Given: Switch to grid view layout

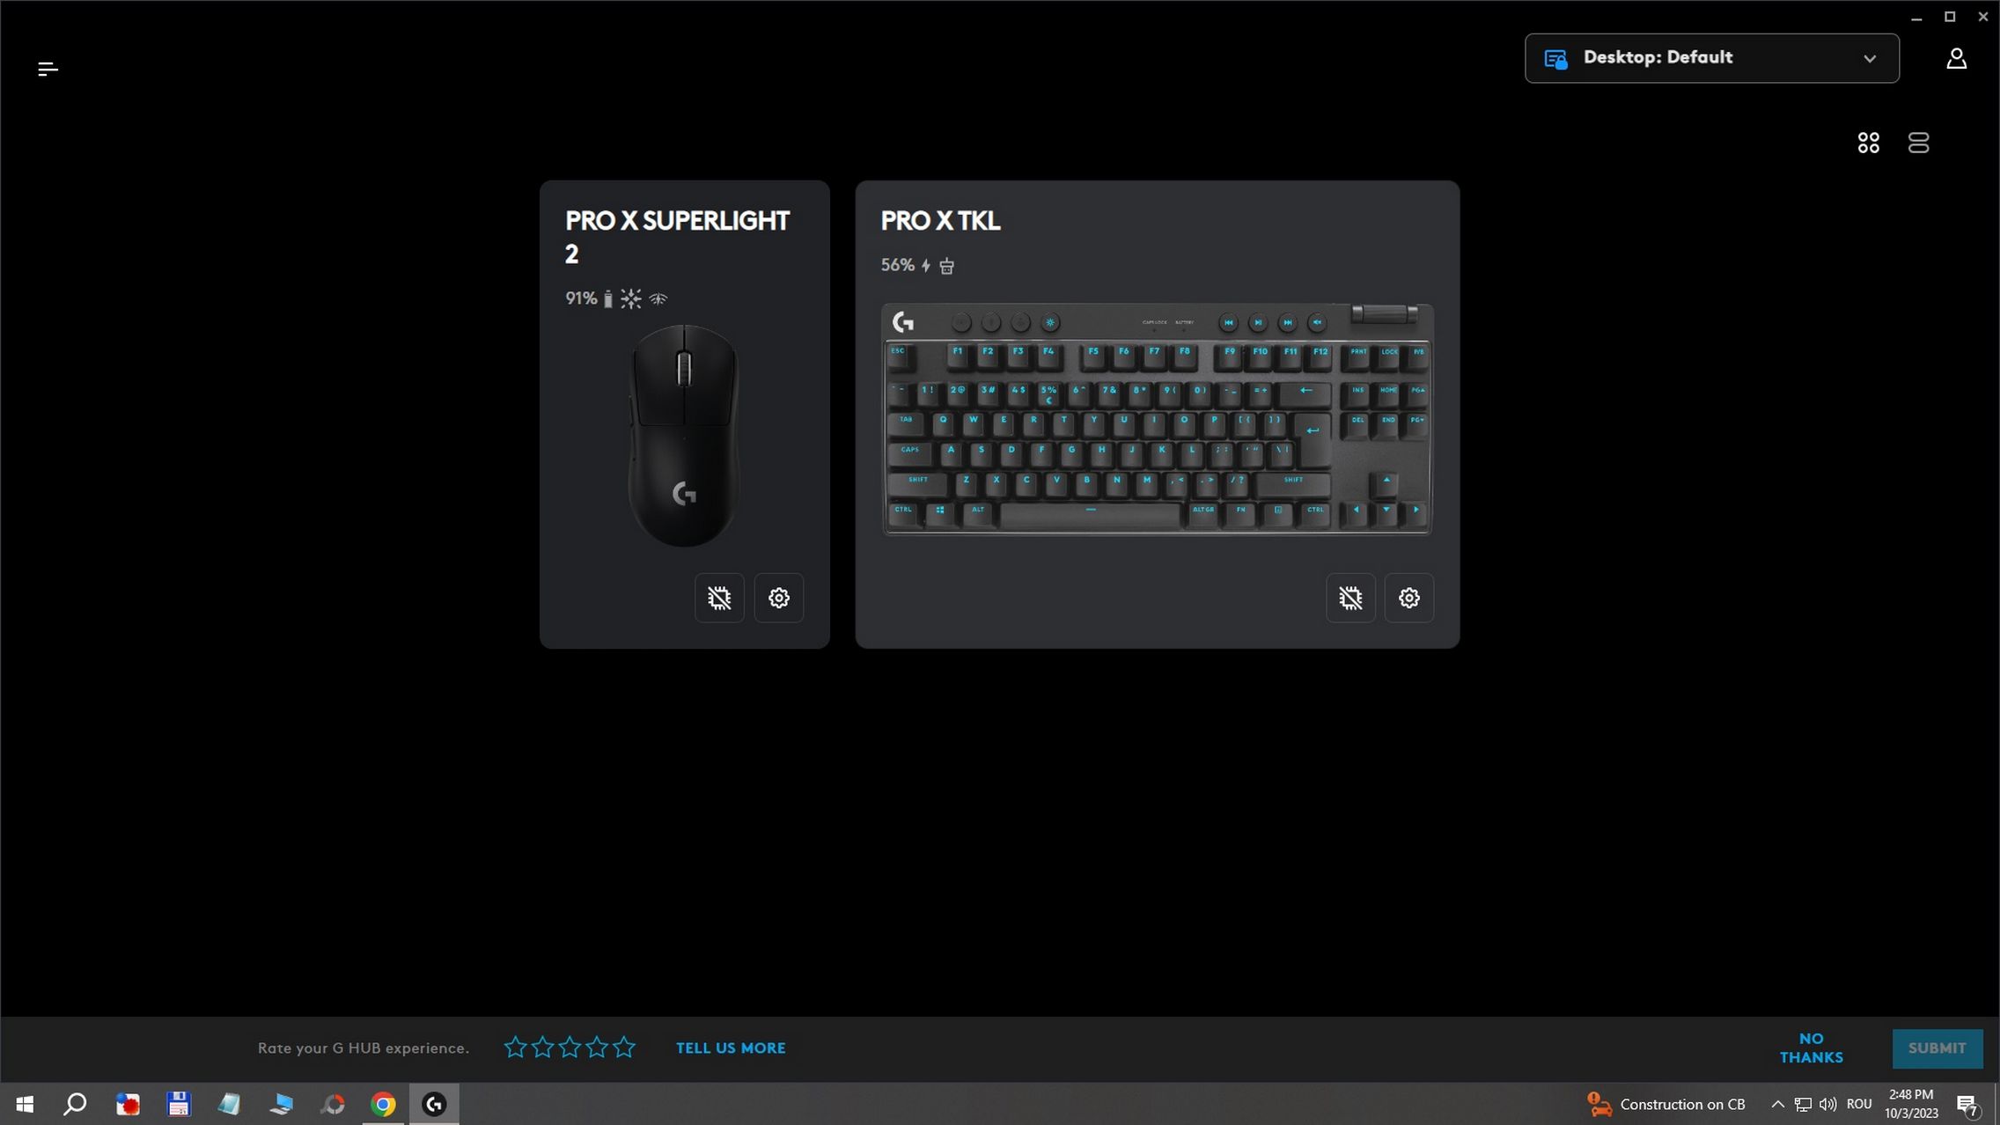Looking at the screenshot, I should coord(1868,143).
